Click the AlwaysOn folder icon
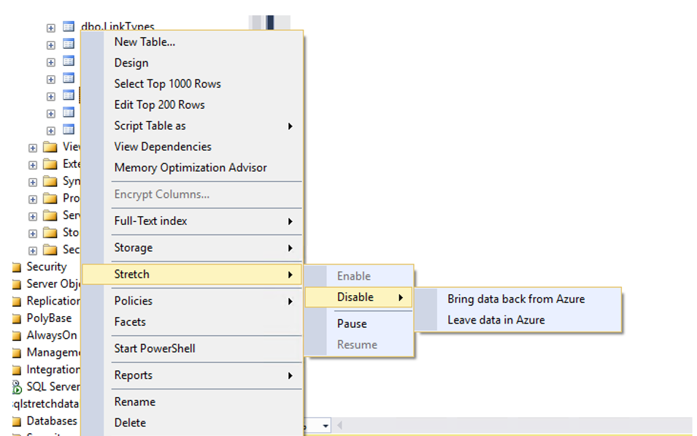Viewport: 697px width, 436px height. tap(17, 336)
